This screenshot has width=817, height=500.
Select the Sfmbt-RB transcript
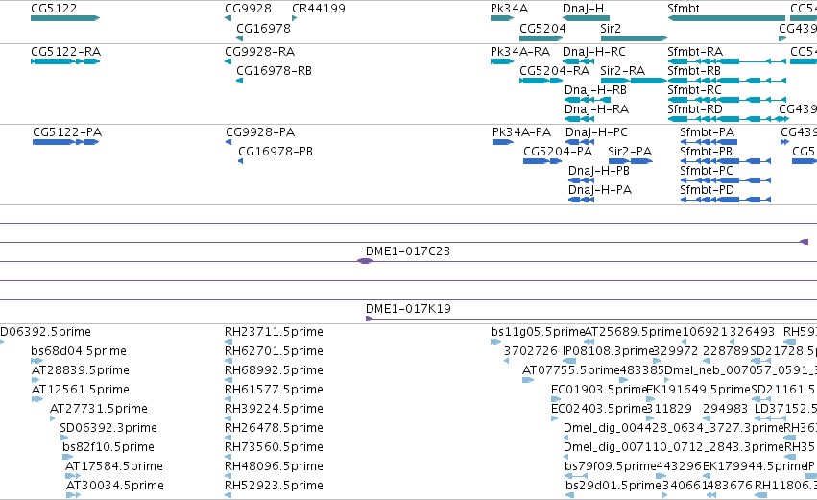tap(727, 81)
